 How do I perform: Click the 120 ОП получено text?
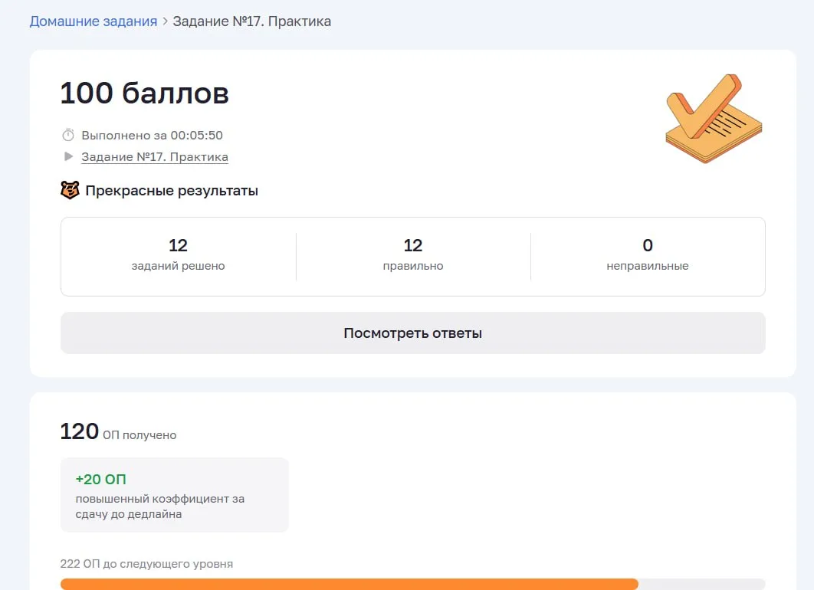coord(118,431)
